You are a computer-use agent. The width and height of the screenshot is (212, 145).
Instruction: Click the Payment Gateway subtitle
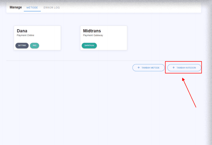(x=93, y=35)
